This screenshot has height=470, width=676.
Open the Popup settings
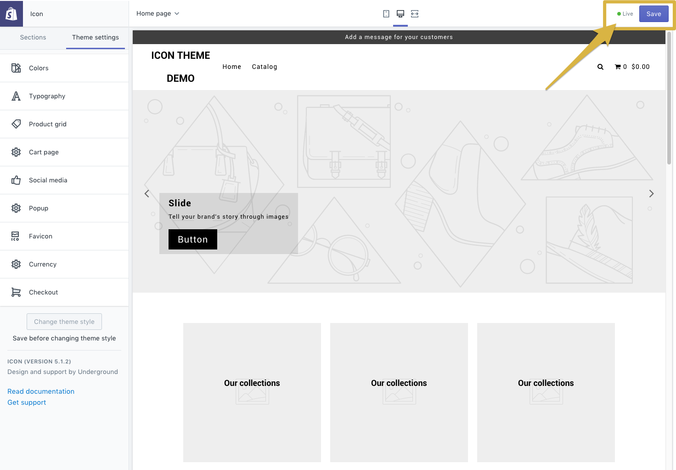[x=39, y=208]
